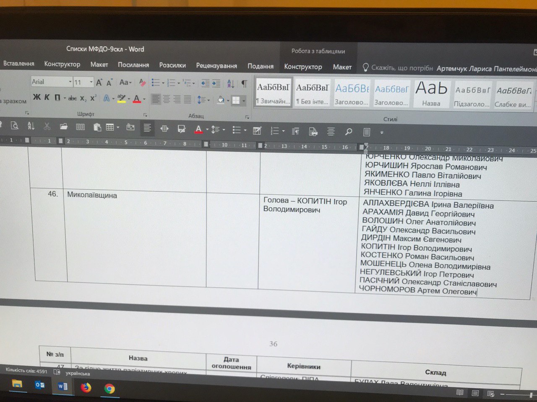Apply a text effect with the outlined A icon
Screen dimensions: 537x402
pos(107,98)
